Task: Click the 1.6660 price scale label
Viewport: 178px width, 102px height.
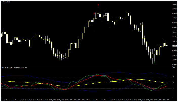Action: pyautogui.click(x=174, y=4)
